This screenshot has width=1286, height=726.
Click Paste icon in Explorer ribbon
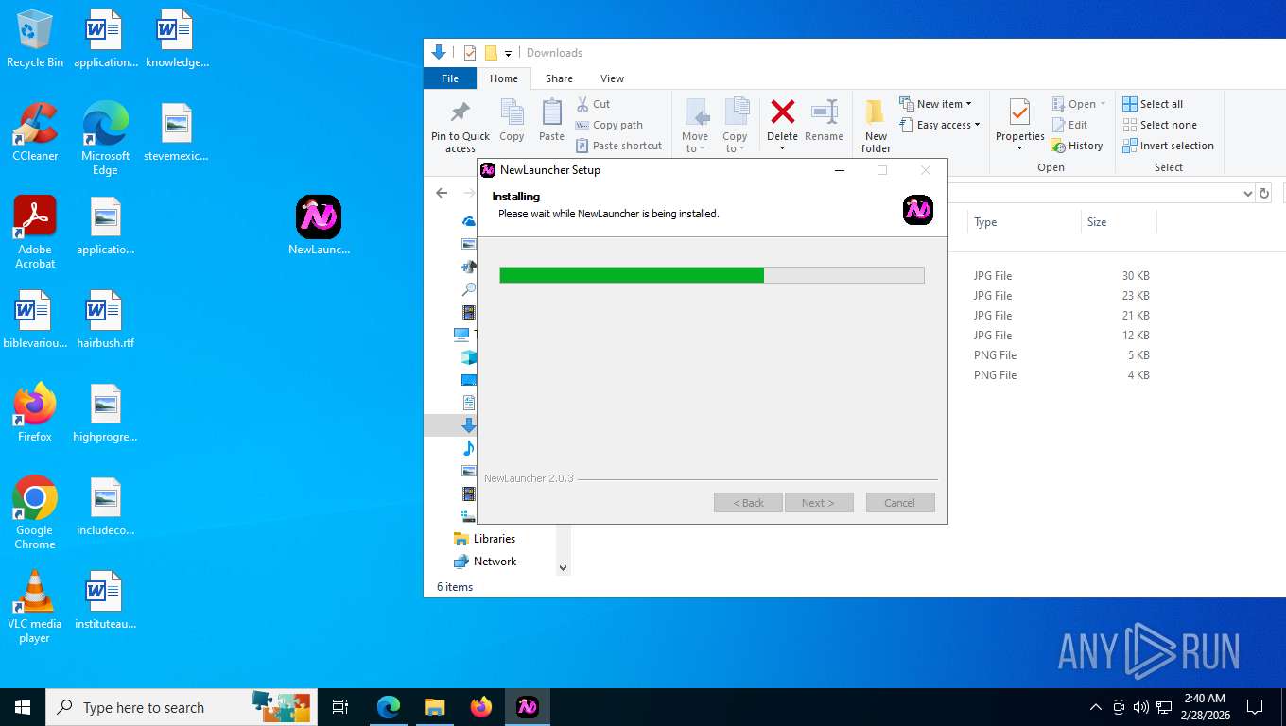551,120
